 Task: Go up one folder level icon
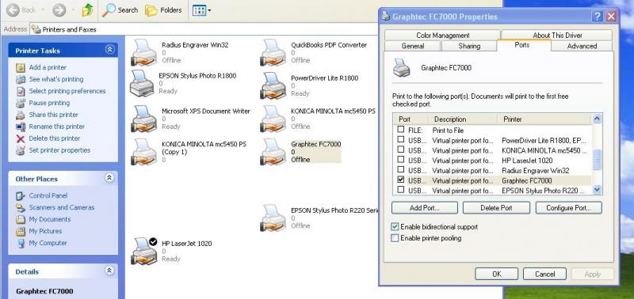(x=88, y=10)
